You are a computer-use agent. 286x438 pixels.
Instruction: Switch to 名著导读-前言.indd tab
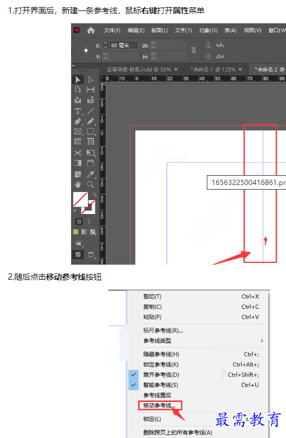click(x=139, y=69)
